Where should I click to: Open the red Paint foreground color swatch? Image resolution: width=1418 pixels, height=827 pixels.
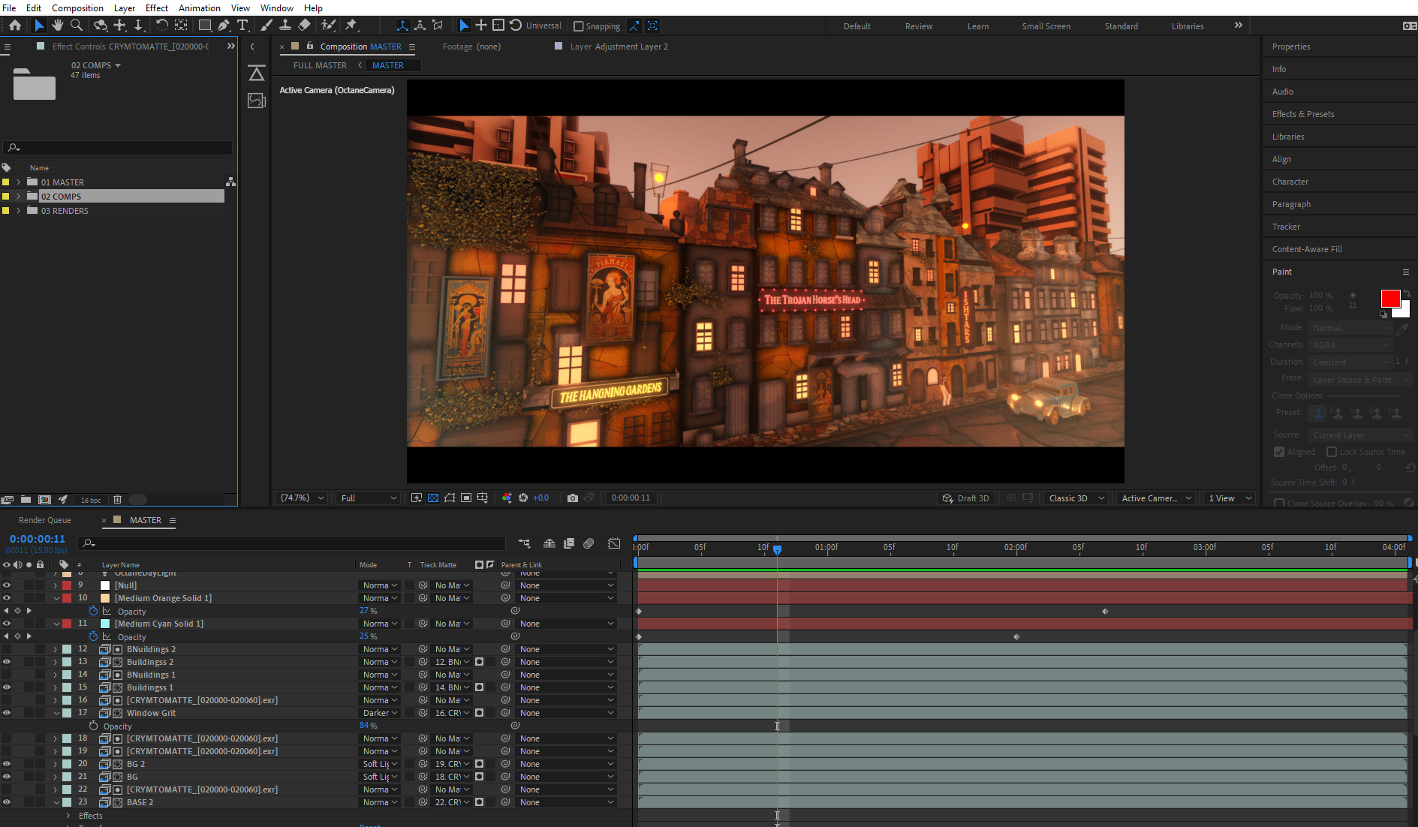(x=1391, y=298)
